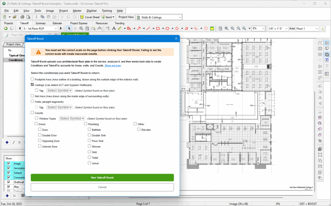331x206 pixels.
Task: Click the print icon in toolbar
Action: tap(22, 17)
